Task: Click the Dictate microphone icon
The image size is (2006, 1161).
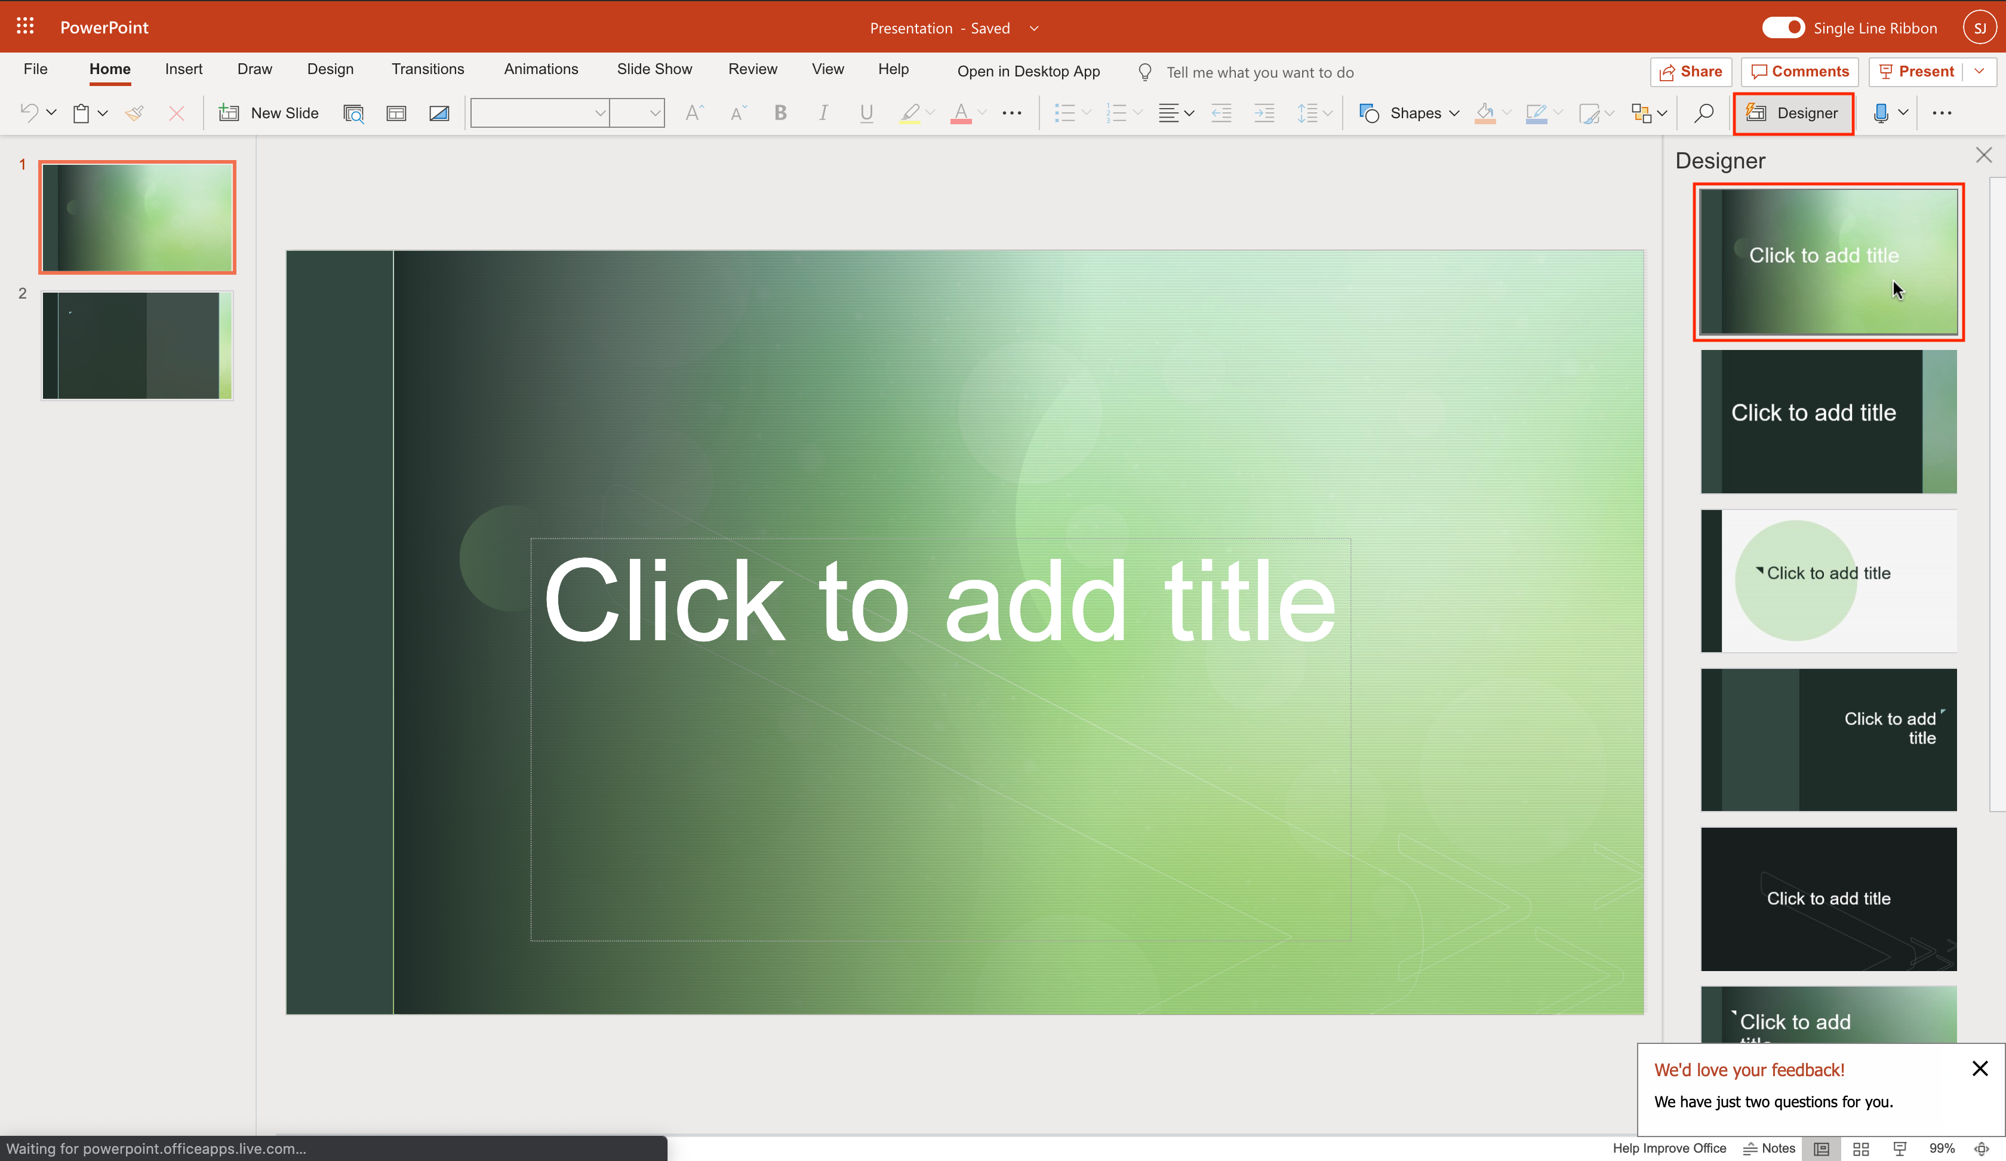Action: [1880, 113]
